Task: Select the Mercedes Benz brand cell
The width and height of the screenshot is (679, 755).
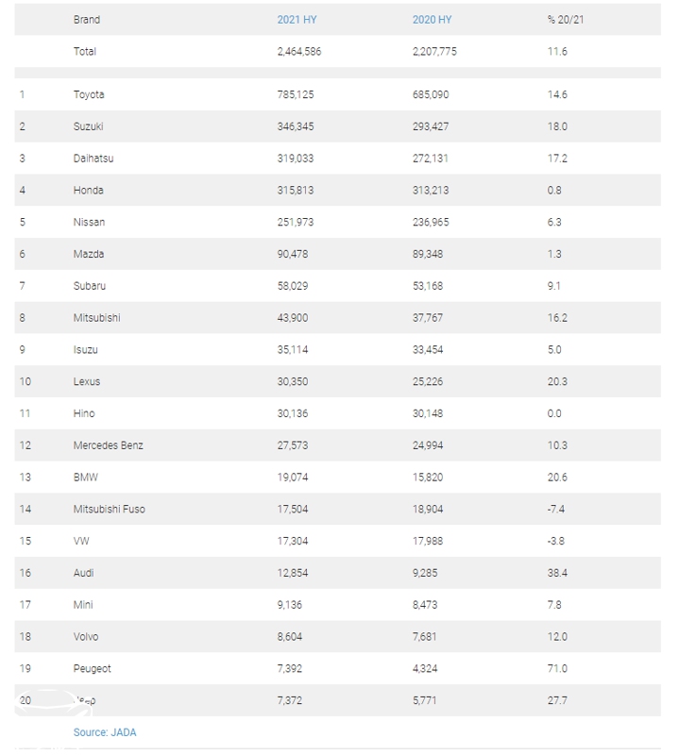Action: click(109, 445)
